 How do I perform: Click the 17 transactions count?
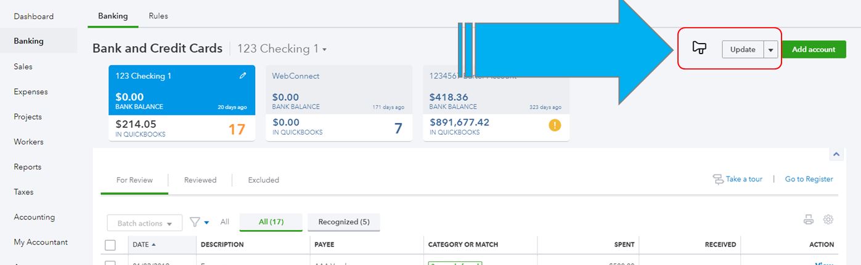coord(237,129)
